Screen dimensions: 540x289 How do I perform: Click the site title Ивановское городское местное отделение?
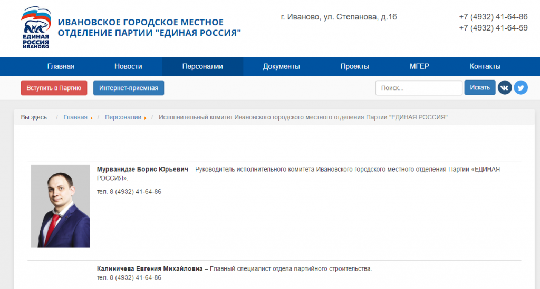pyautogui.click(x=149, y=27)
